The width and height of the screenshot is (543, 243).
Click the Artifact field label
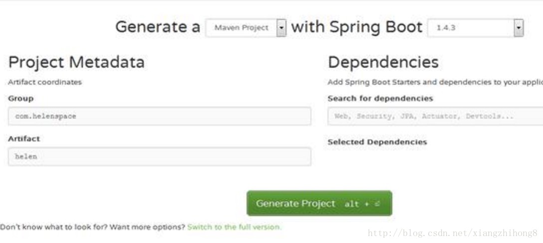coord(24,138)
